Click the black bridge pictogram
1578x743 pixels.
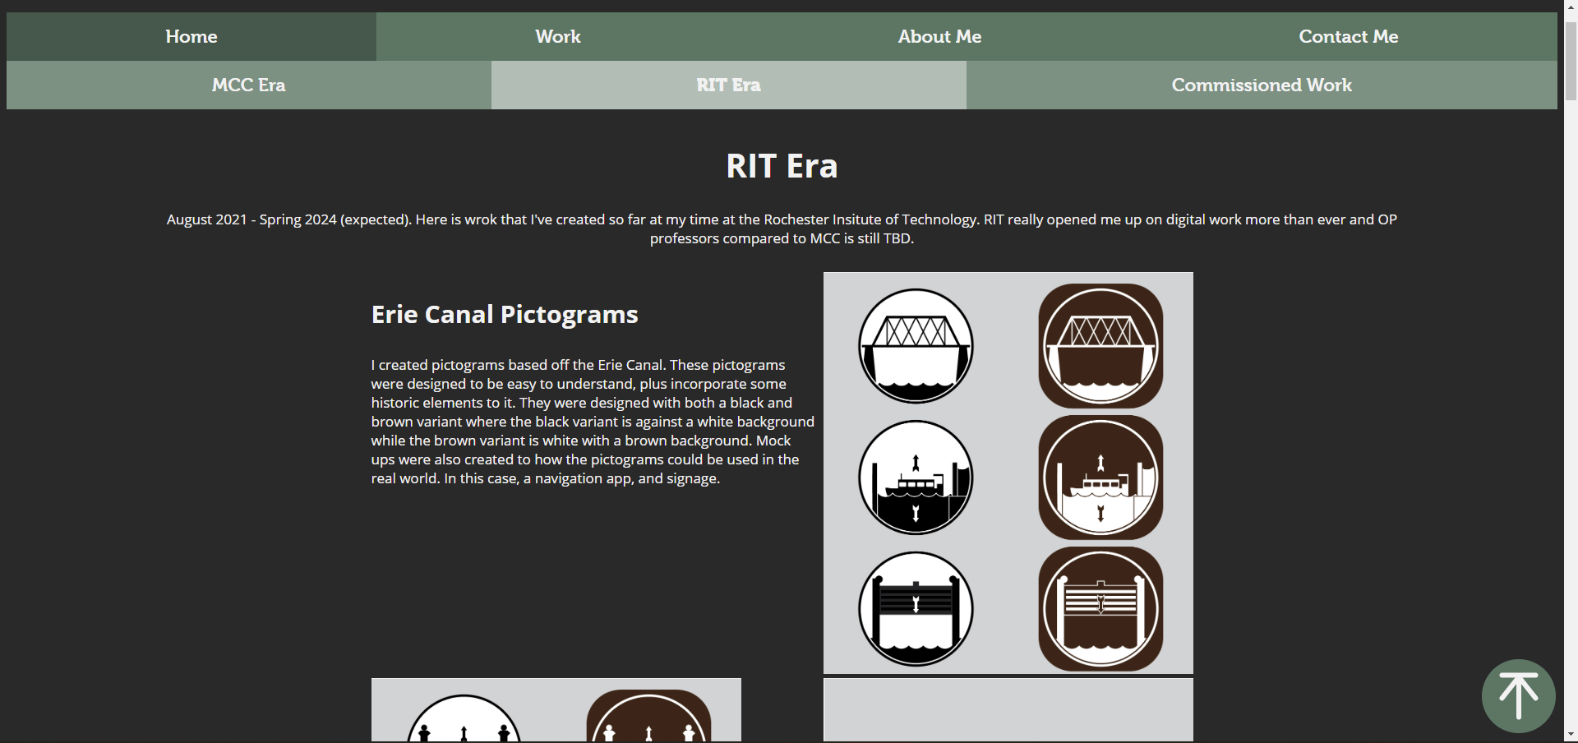916,346
